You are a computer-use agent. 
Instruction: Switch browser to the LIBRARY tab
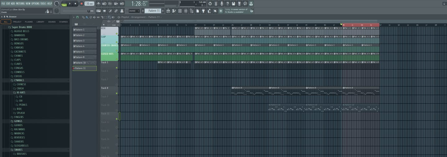coord(40,22)
